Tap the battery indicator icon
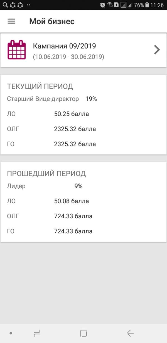 147,5
